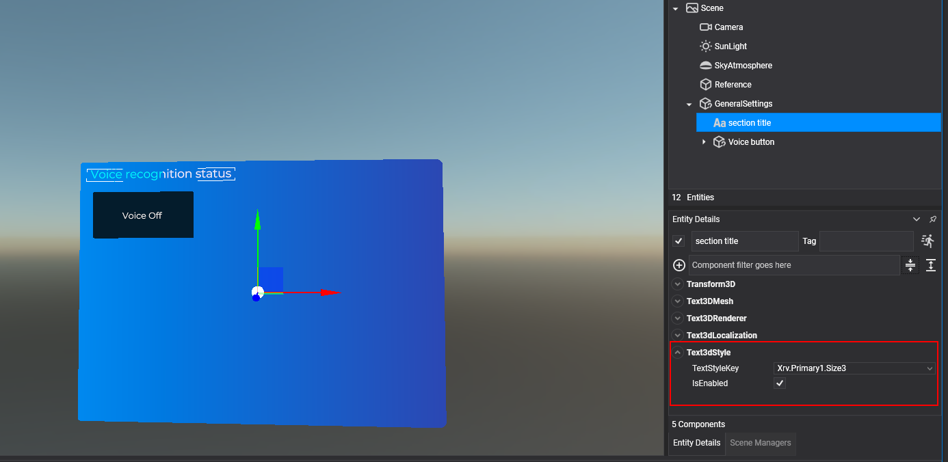
Task: Toggle the entity enabled checkbox beside name
Action: (x=679, y=241)
